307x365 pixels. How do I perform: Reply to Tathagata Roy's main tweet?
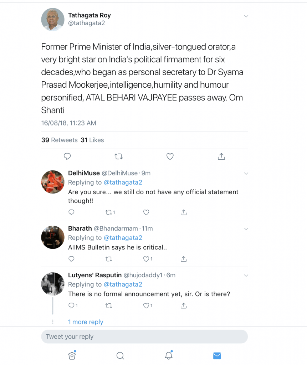(67, 156)
